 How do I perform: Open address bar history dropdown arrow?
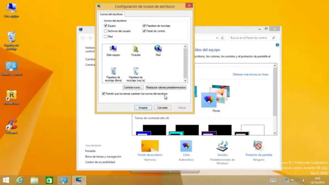click(x=217, y=38)
